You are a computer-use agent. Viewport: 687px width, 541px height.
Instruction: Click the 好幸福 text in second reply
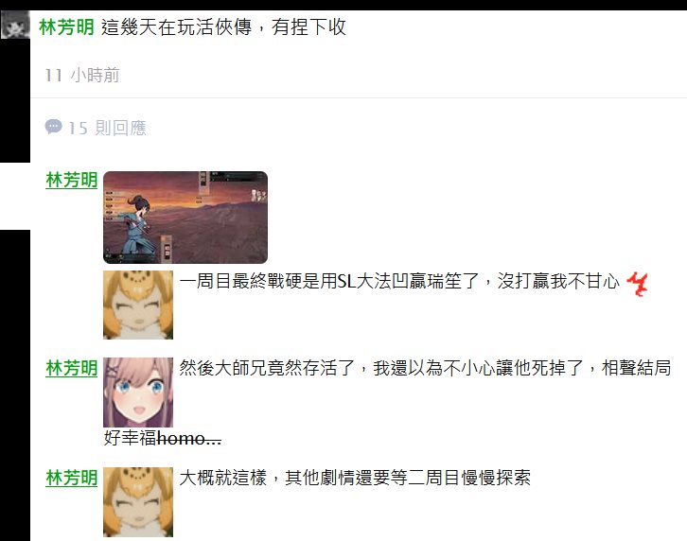click(131, 438)
